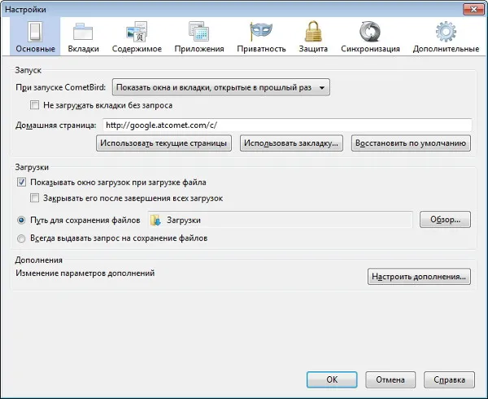The width and height of the screenshot is (488, 399).
Task: Select the Приватность mask icon
Action: click(x=261, y=32)
